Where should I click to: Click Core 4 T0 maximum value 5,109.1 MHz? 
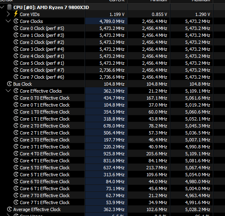(198, 154)
